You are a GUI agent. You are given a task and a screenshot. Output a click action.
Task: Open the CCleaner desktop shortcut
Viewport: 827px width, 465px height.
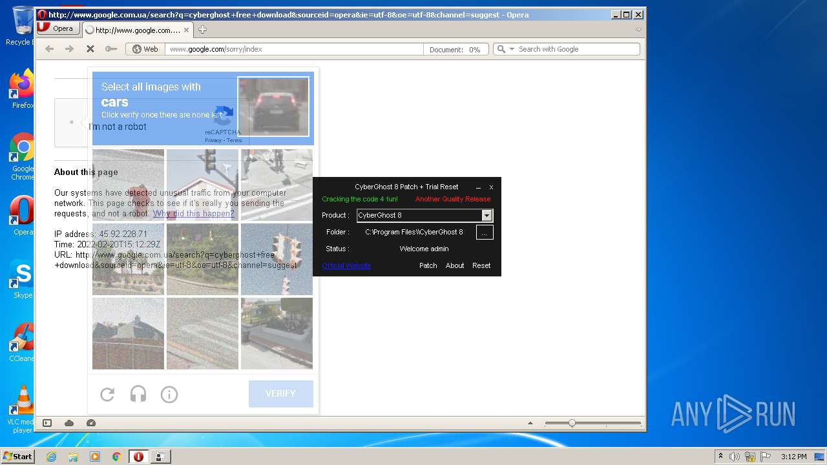(x=23, y=342)
